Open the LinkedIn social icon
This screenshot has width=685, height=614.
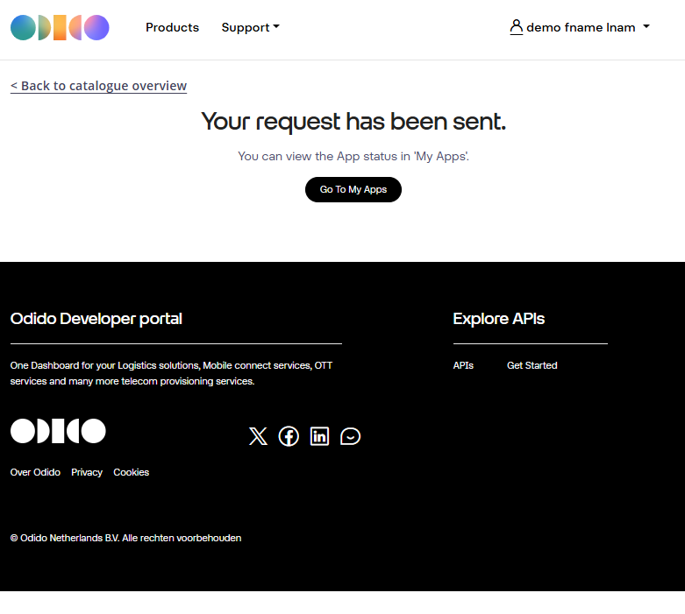tap(319, 436)
